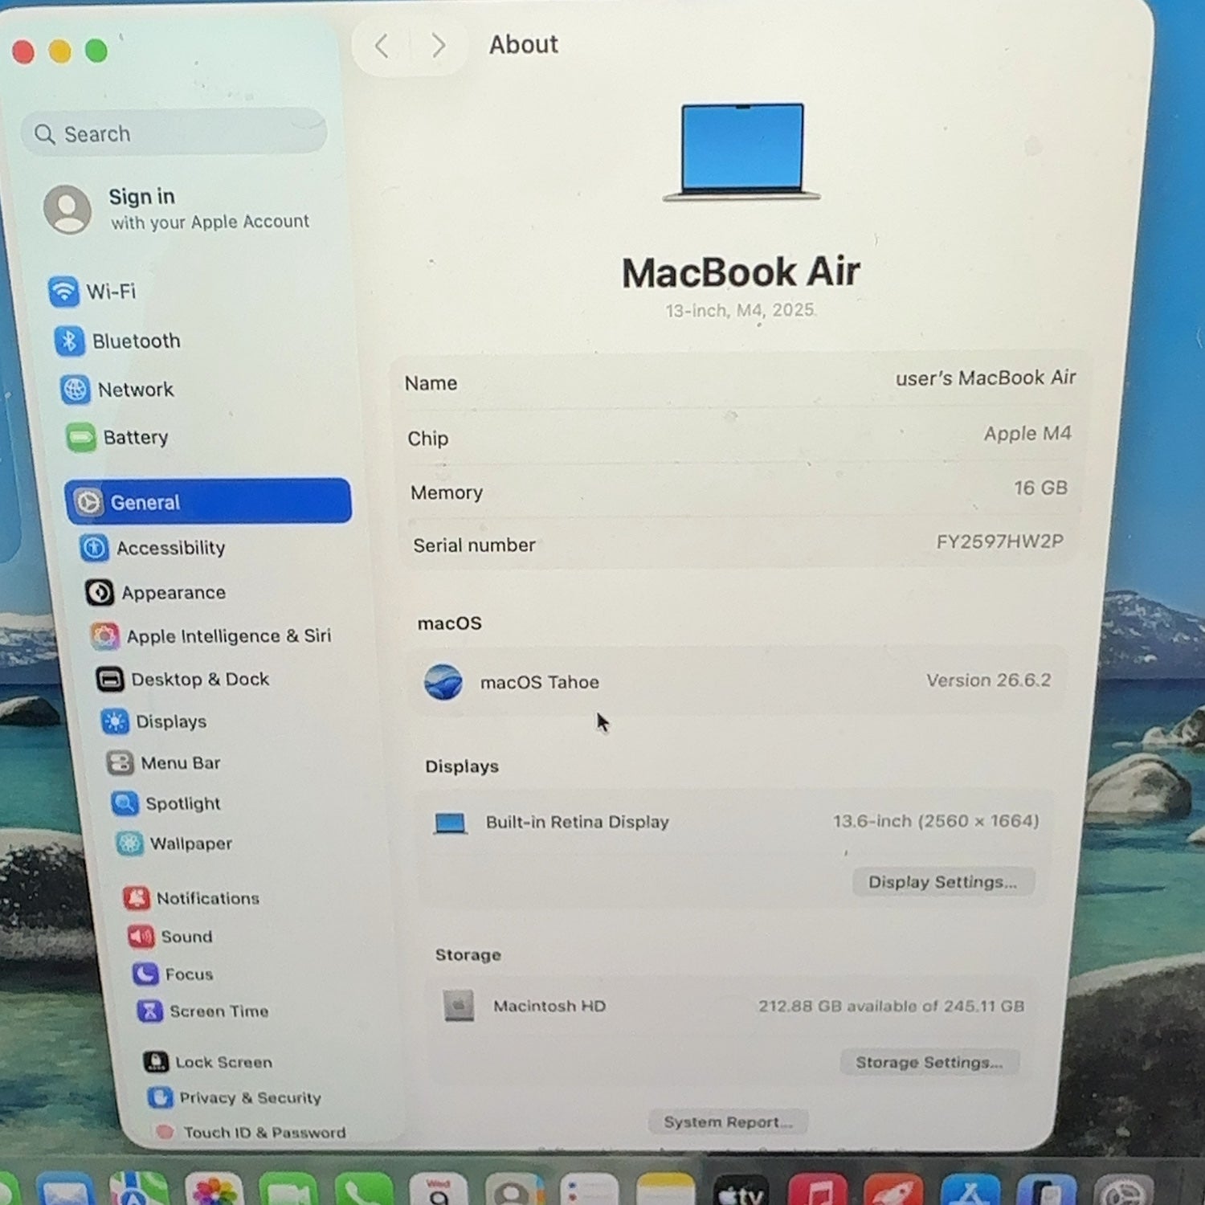The width and height of the screenshot is (1205, 1205).
Task: Click the display resolution "13.6-inch (2560 × 1664)"
Action: [x=936, y=821]
